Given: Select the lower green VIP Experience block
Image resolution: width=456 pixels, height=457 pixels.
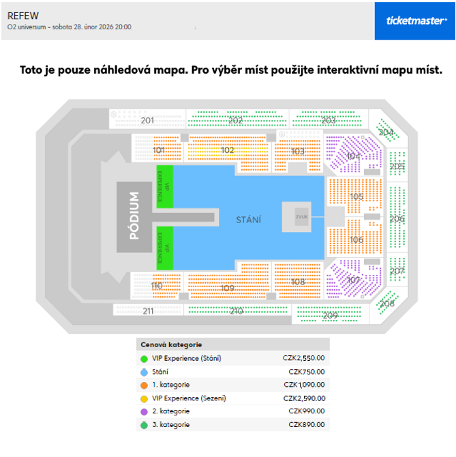Looking at the screenshot, I should (x=164, y=246).
